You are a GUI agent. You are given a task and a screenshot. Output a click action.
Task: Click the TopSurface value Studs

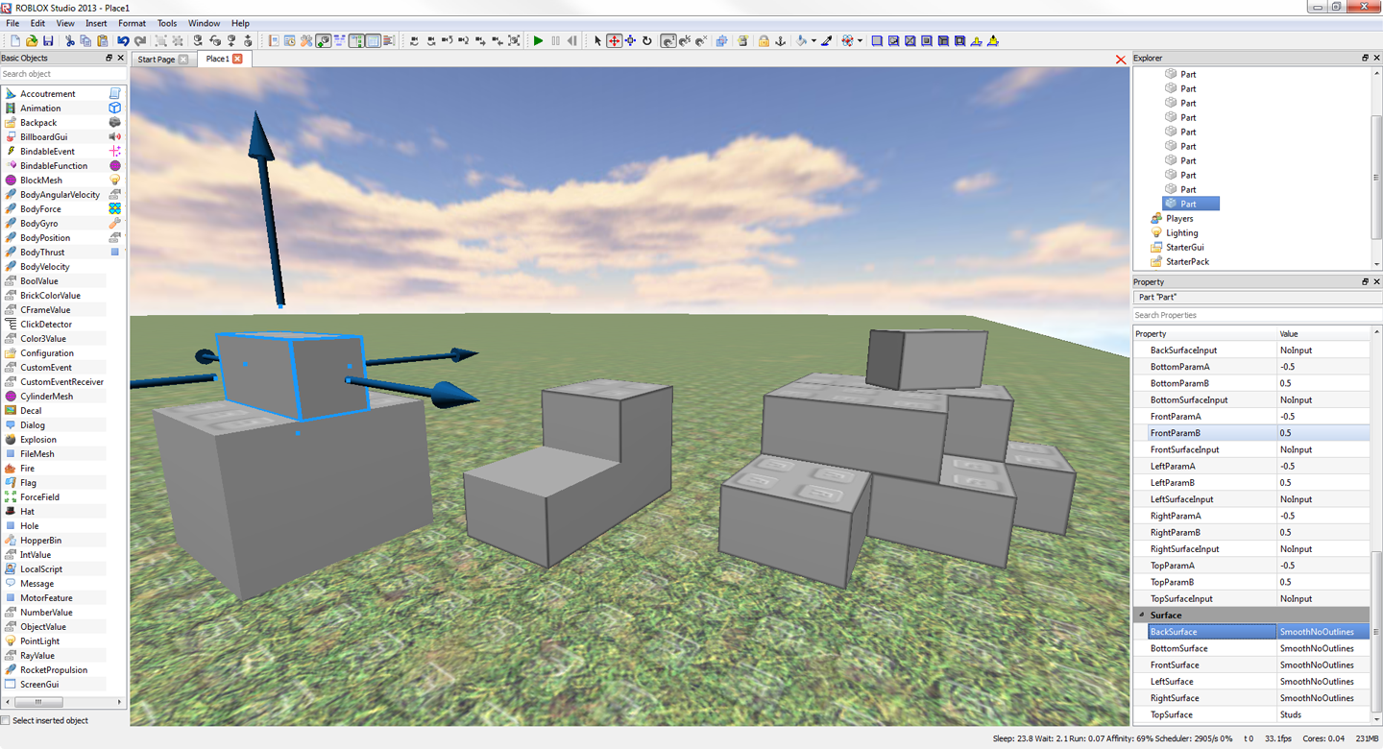pyautogui.click(x=1322, y=714)
